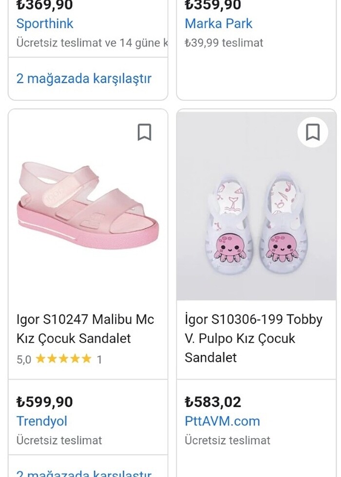Tap the ₺583,02 price
Image resolution: width=341 pixels, height=477 pixels.
point(213,402)
